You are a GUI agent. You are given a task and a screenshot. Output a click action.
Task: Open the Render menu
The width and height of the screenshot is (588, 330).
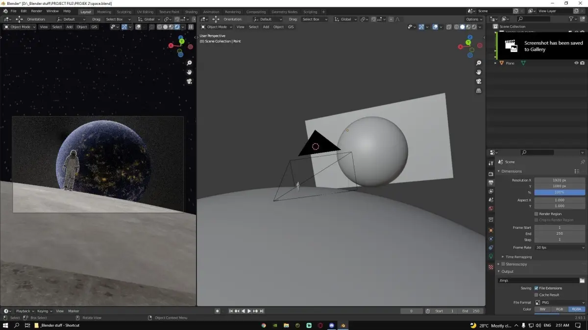pos(37,11)
